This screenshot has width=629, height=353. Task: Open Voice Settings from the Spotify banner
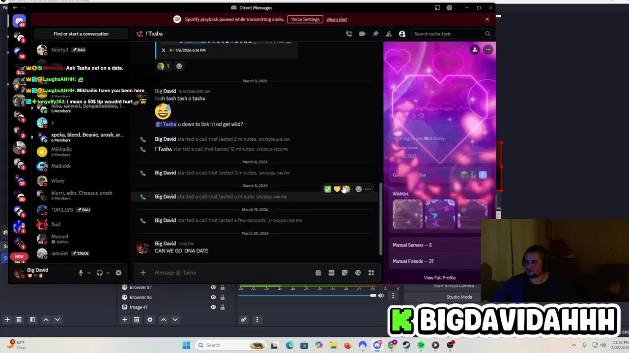[305, 19]
